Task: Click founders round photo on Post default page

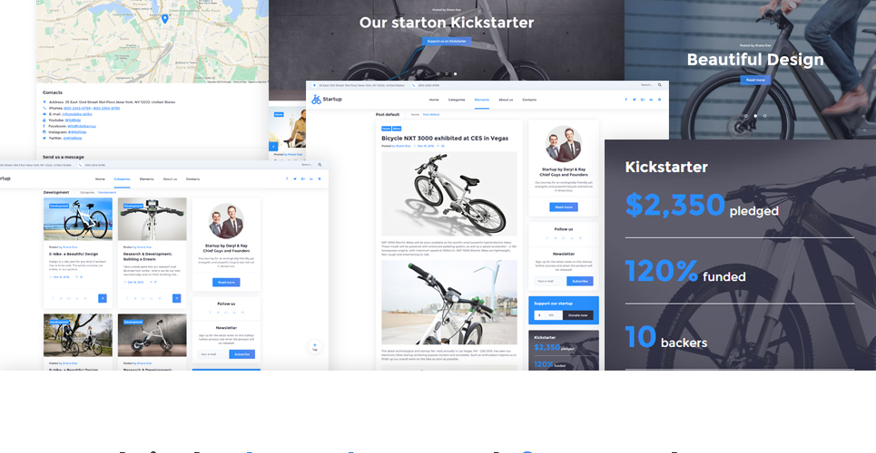Action: [564, 143]
